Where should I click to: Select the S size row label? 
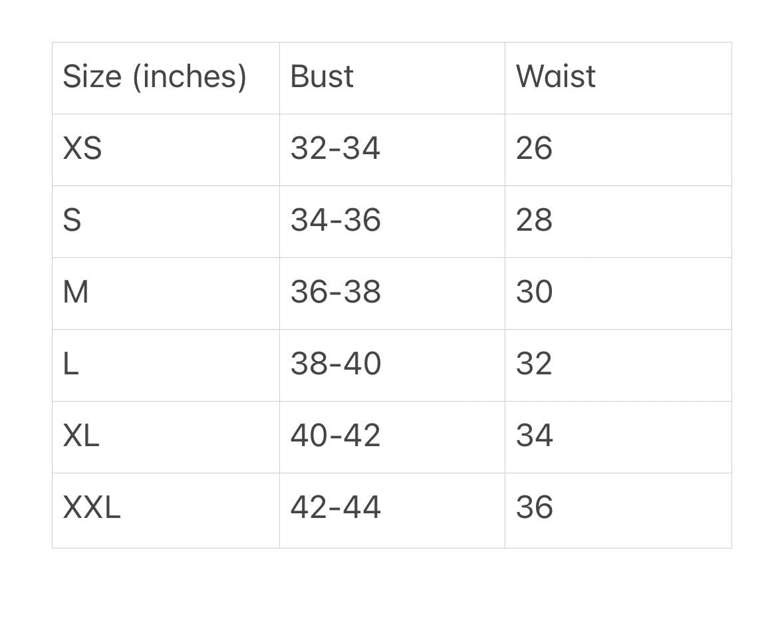(x=72, y=220)
